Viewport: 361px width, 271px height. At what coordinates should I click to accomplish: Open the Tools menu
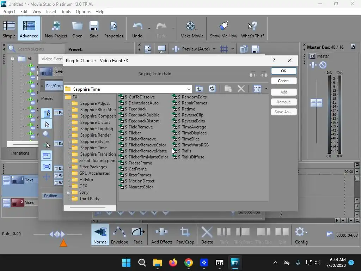click(66, 12)
